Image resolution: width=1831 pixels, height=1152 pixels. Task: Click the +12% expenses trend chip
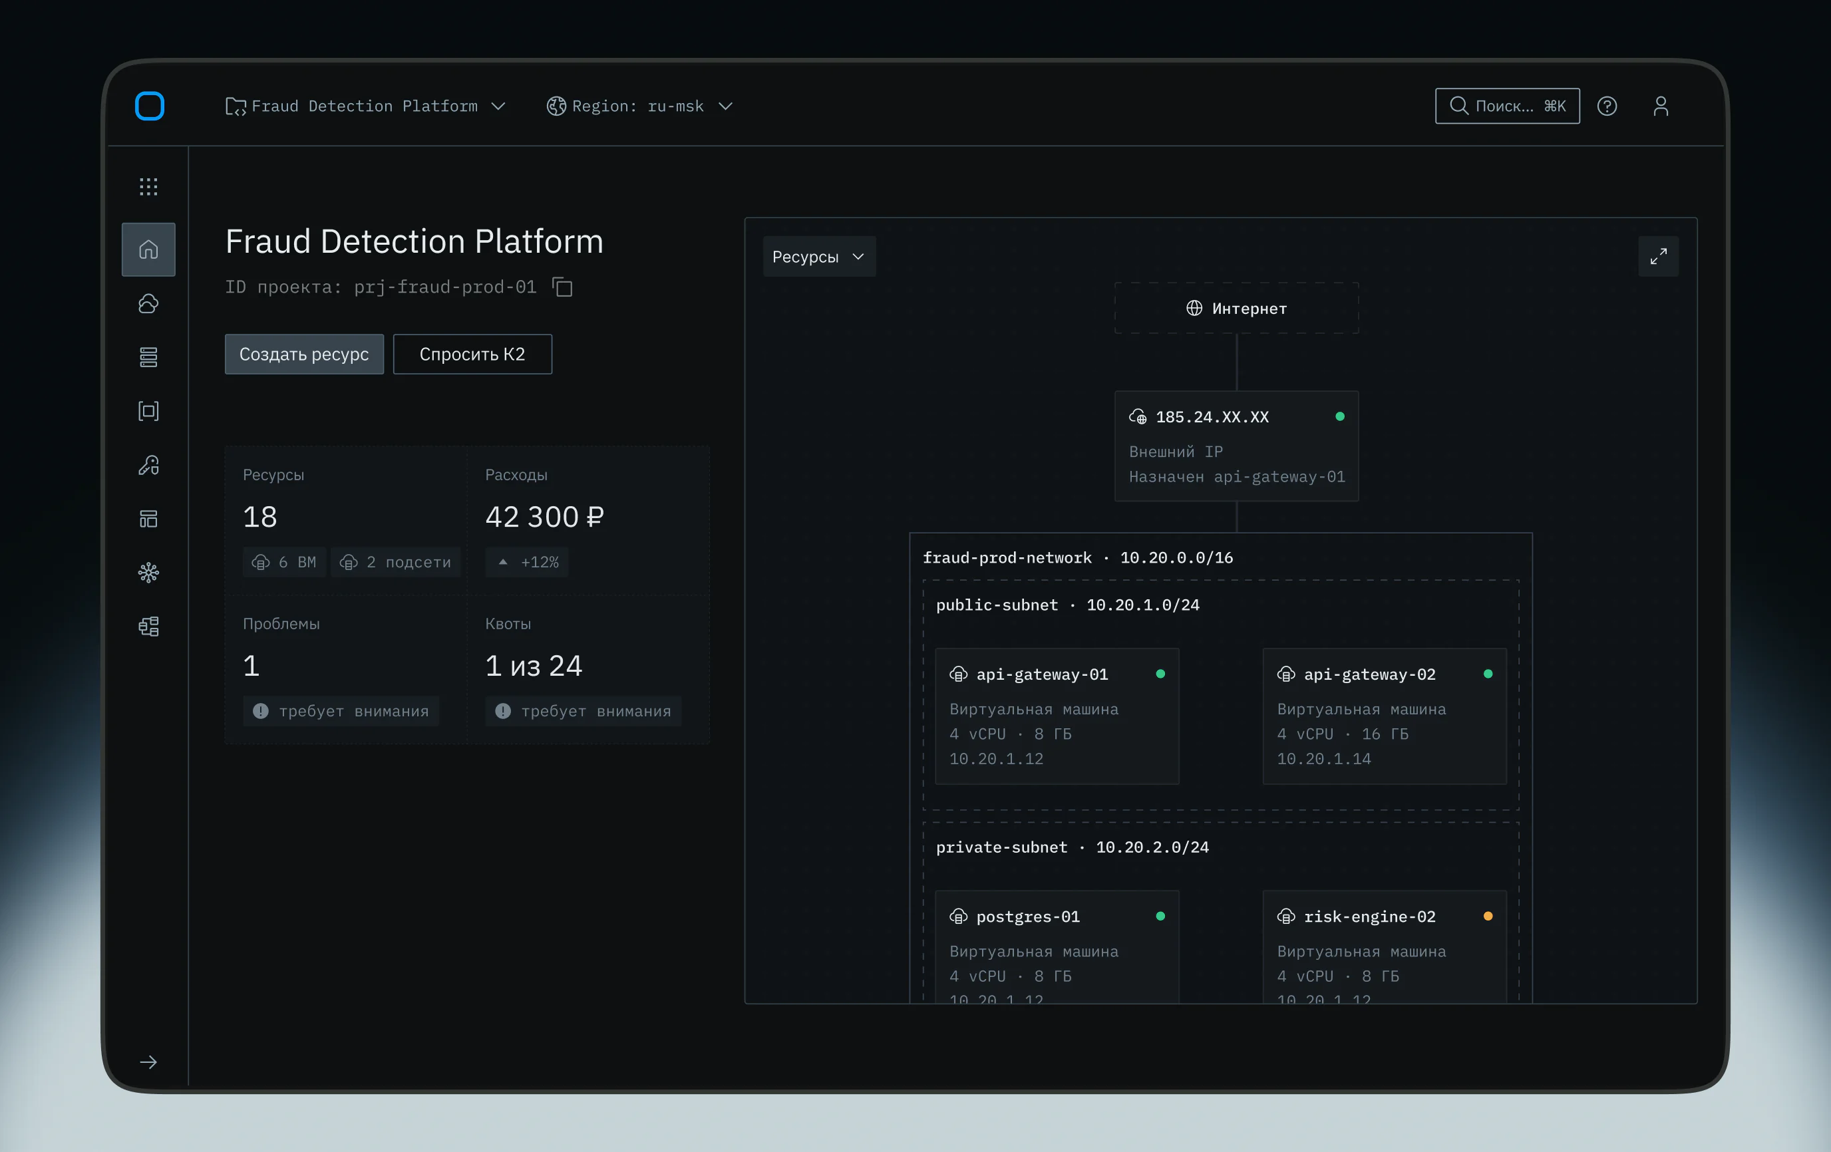tap(527, 562)
